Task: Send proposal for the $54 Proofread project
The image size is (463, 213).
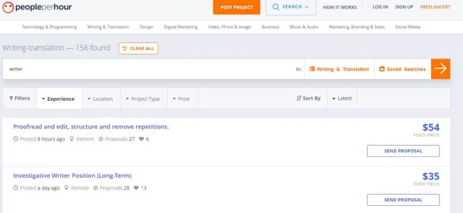Action: tap(403, 151)
